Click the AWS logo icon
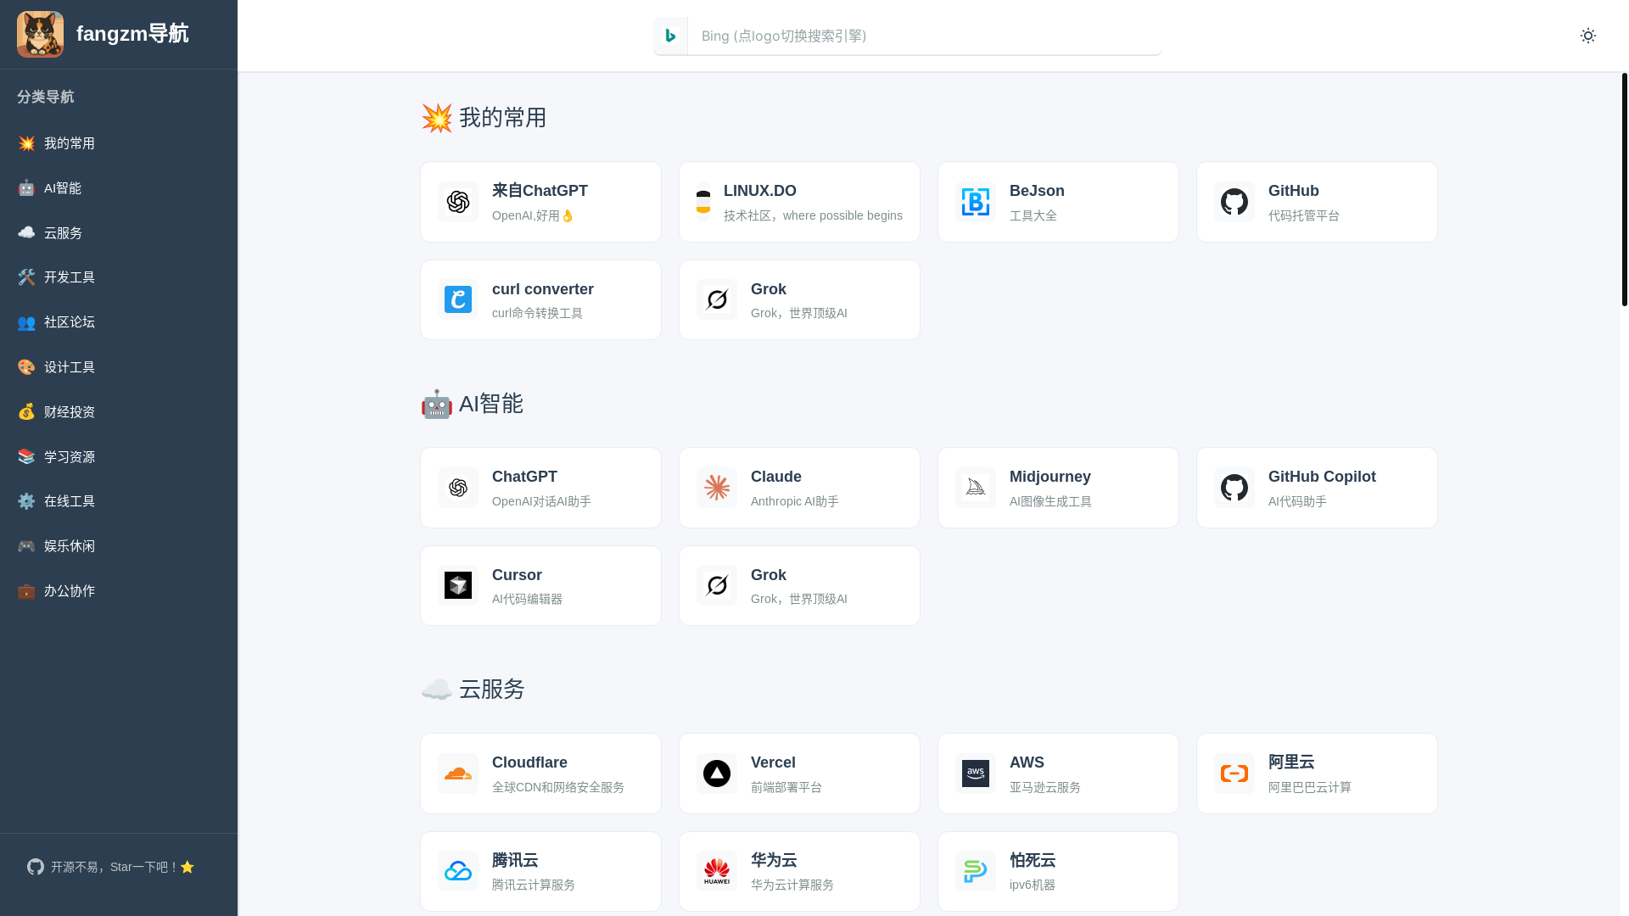The width and height of the screenshot is (1629, 916). coord(976,774)
